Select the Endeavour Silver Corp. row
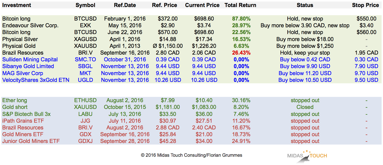383x165 pixels. (30, 26)
